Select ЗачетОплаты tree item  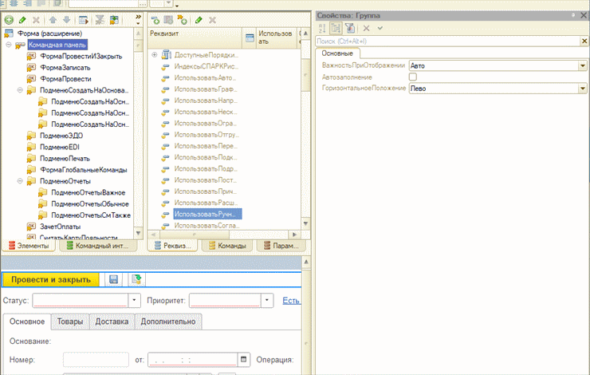click(61, 227)
